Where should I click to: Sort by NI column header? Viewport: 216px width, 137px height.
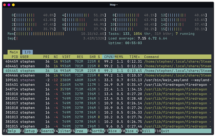[56, 57]
